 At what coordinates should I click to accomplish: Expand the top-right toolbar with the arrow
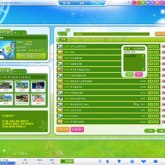click(x=129, y=3)
